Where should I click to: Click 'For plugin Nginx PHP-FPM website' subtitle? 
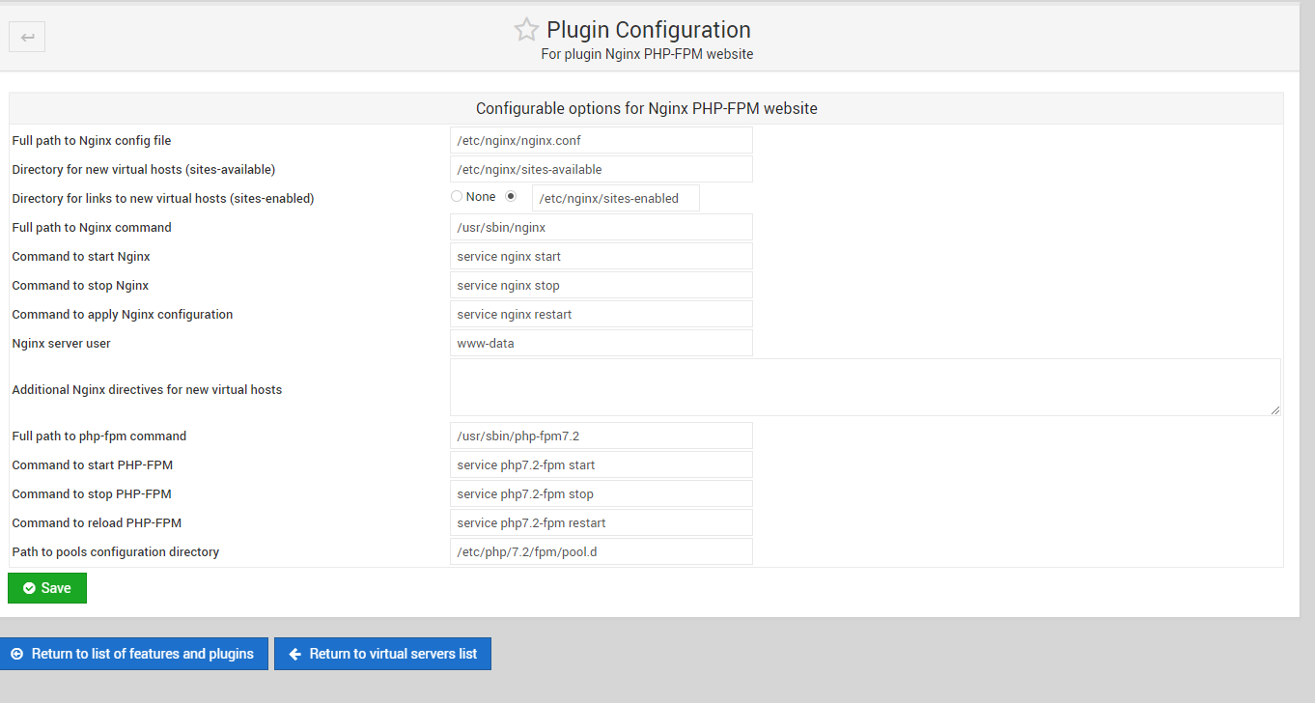coord(647,54)
